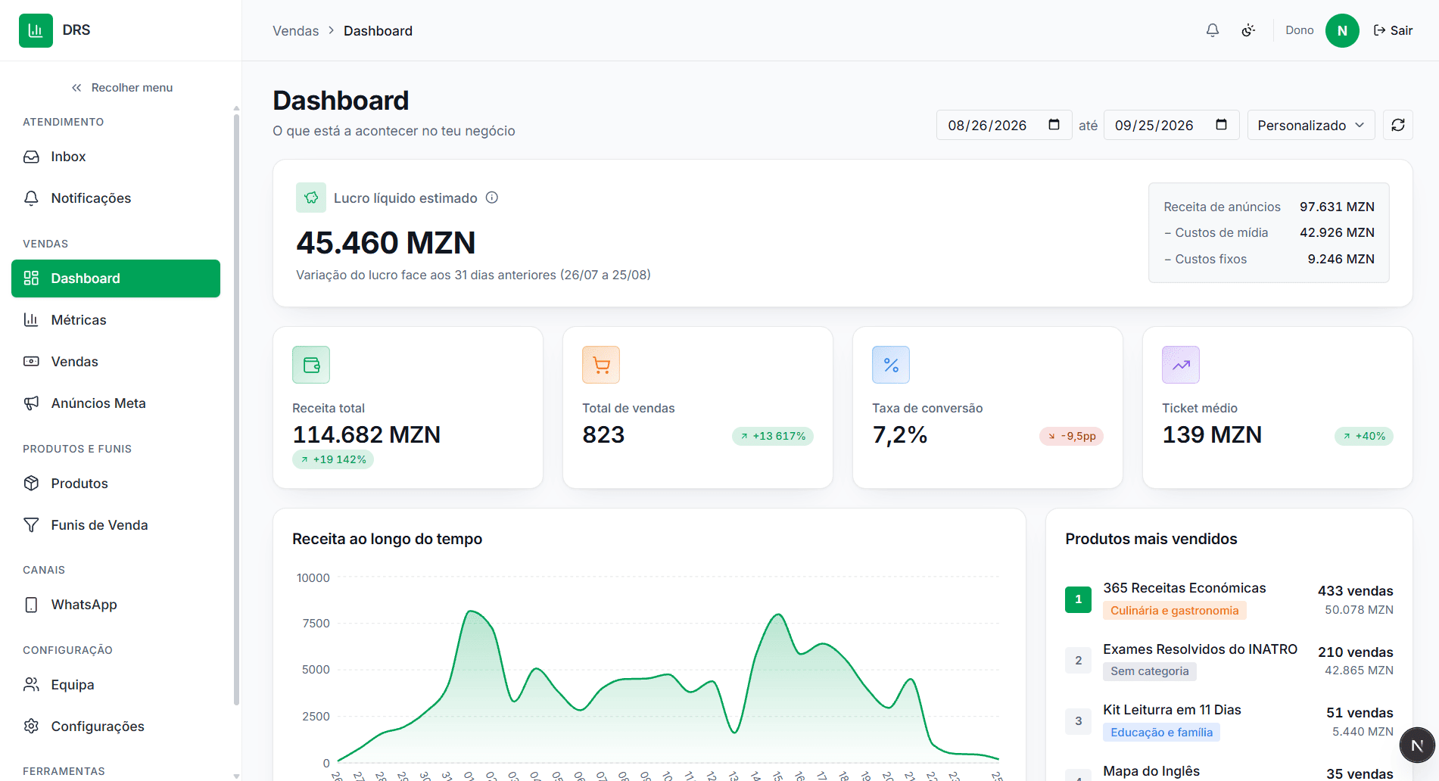The width and height of the screenshot is (1439, 781).
Task: Open calendar picker for start date 08/26/2026
Action: pos(1054,125)
